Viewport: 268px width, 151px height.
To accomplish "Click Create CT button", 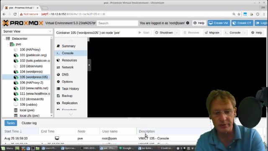I will [x=242, y=23].
